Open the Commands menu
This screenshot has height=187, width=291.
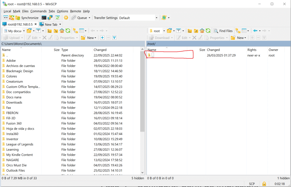(x=38, y=11)
